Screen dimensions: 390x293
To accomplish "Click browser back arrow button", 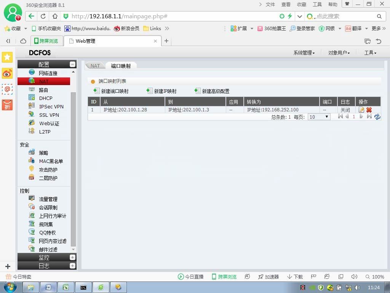I will point(31,16).
